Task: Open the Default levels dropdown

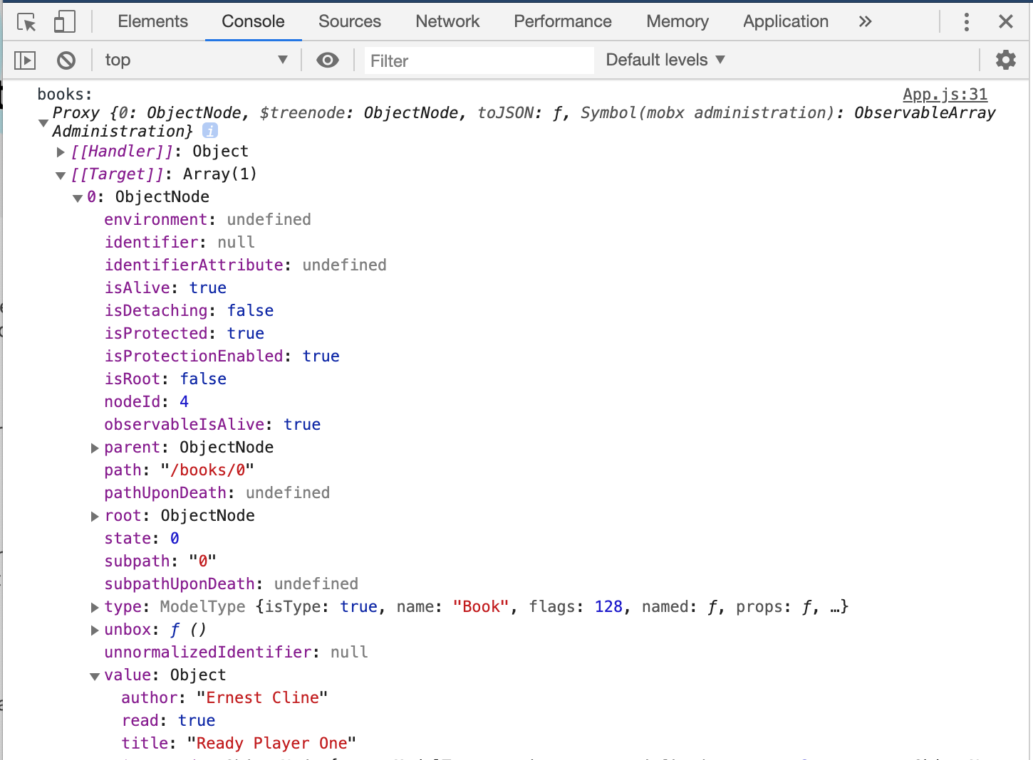Action: pos(665,60)
